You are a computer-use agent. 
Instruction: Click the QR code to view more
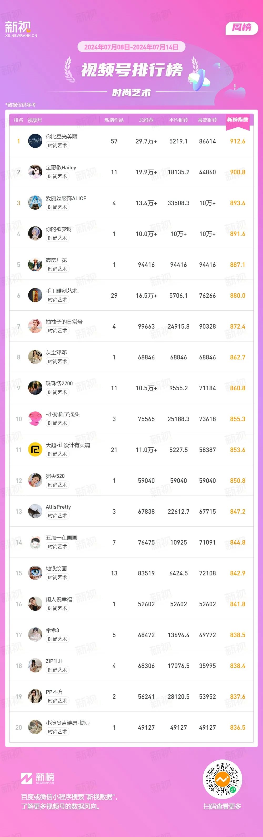point(222,780)
